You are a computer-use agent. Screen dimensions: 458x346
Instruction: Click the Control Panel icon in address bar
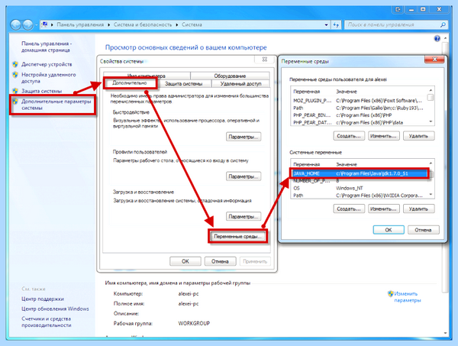[x=44, y=24]
